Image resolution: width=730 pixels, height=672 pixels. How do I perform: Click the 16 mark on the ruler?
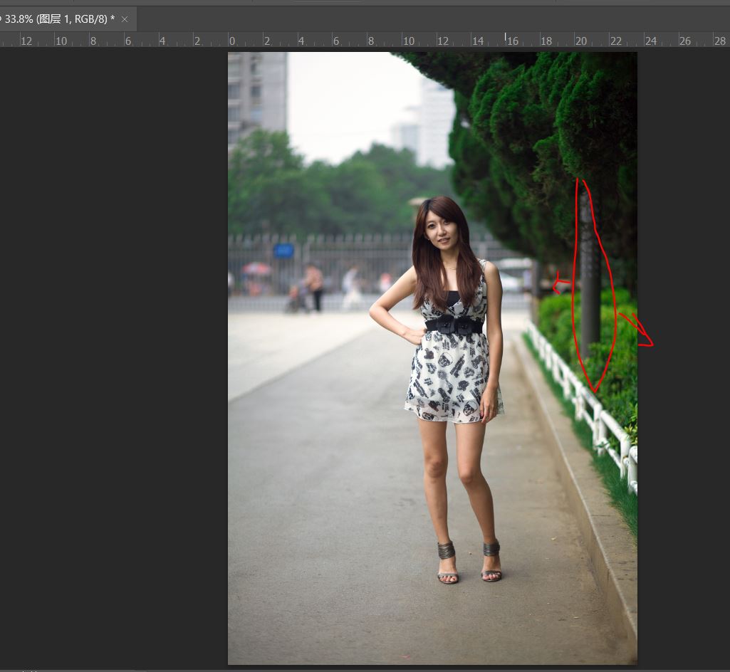coord(512,41)
